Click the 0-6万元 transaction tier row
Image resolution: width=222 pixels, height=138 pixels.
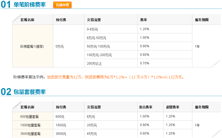(92, 29)
